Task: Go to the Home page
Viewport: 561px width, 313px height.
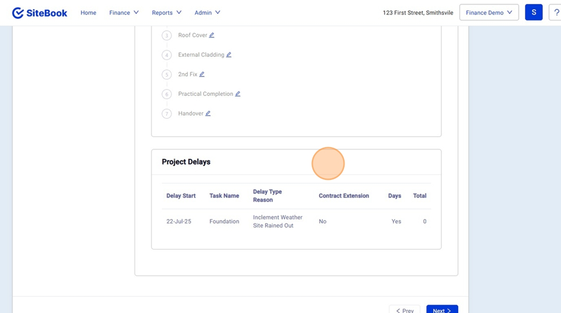Action: [89, 12]
